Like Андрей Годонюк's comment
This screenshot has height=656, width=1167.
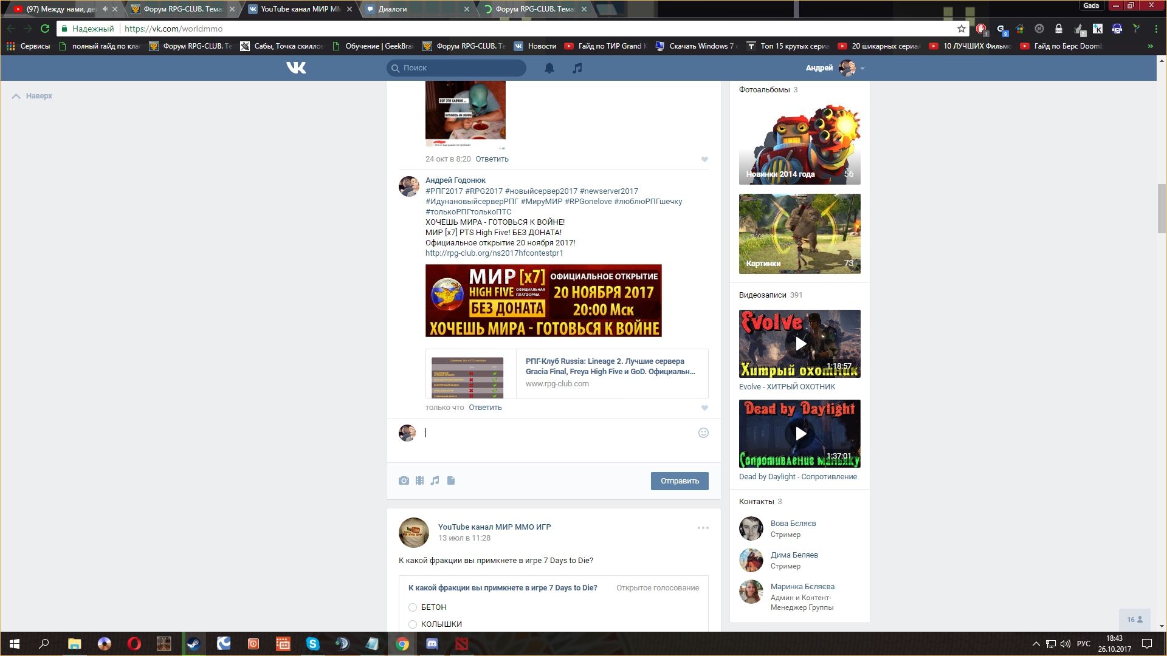pyautogui.click(x=704, y=408)
